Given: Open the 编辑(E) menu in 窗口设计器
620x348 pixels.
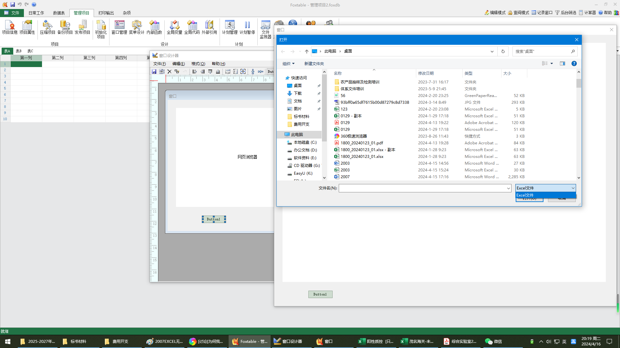Looking at the screenshot, I should (179, 63).
